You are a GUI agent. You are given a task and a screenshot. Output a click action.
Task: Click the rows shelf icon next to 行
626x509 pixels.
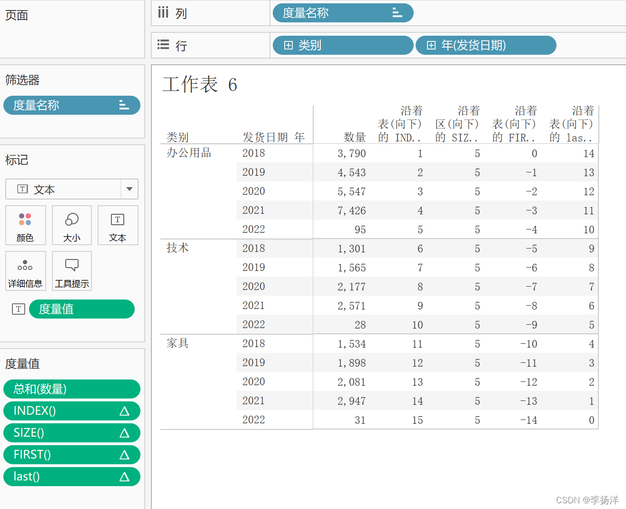click(x=163, y=45)
